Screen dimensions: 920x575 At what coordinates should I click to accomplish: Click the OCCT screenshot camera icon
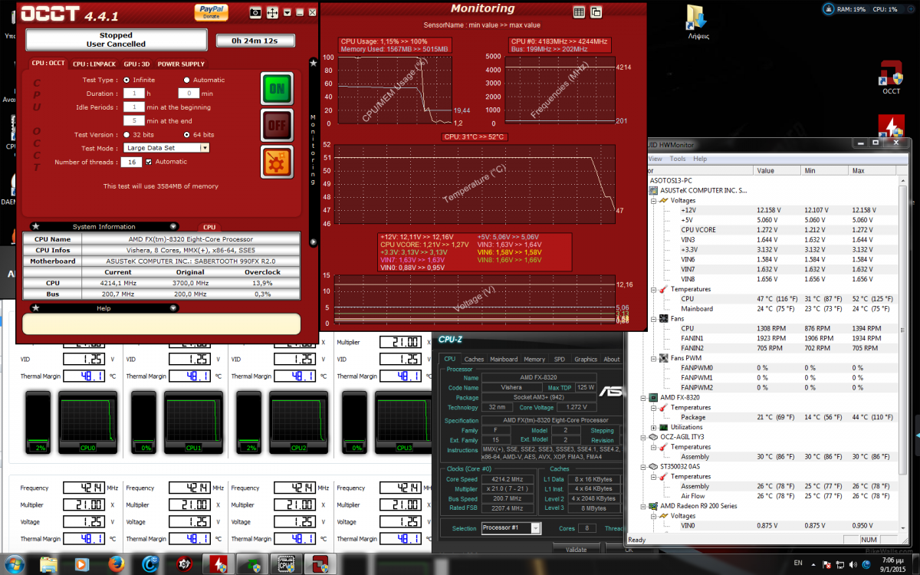pos(255,12)
